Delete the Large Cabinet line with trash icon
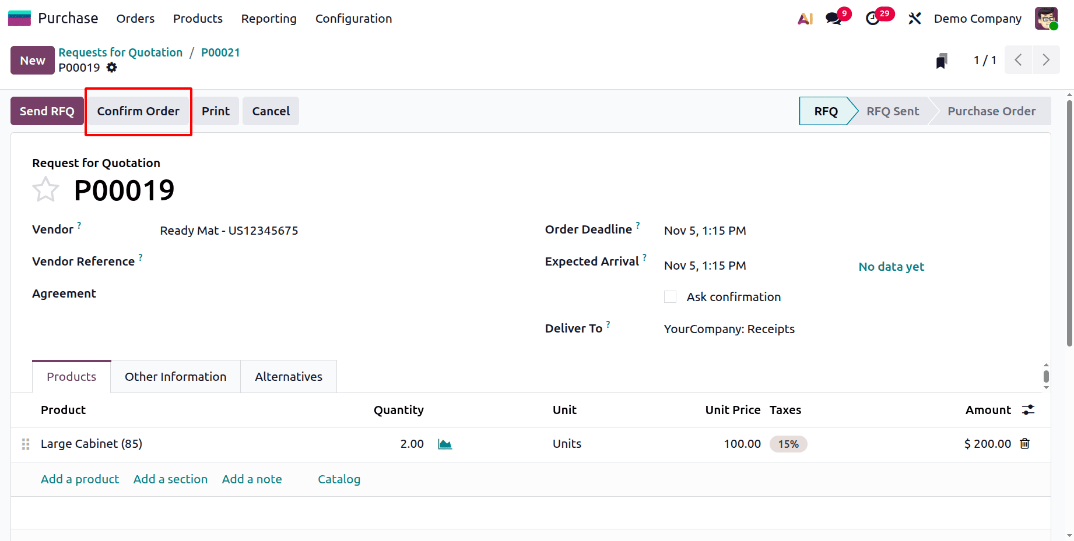 pos(1024,444)
